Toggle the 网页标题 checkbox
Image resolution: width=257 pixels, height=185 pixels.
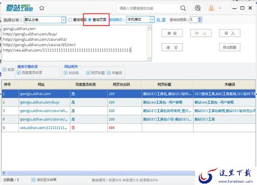(88, 73)
